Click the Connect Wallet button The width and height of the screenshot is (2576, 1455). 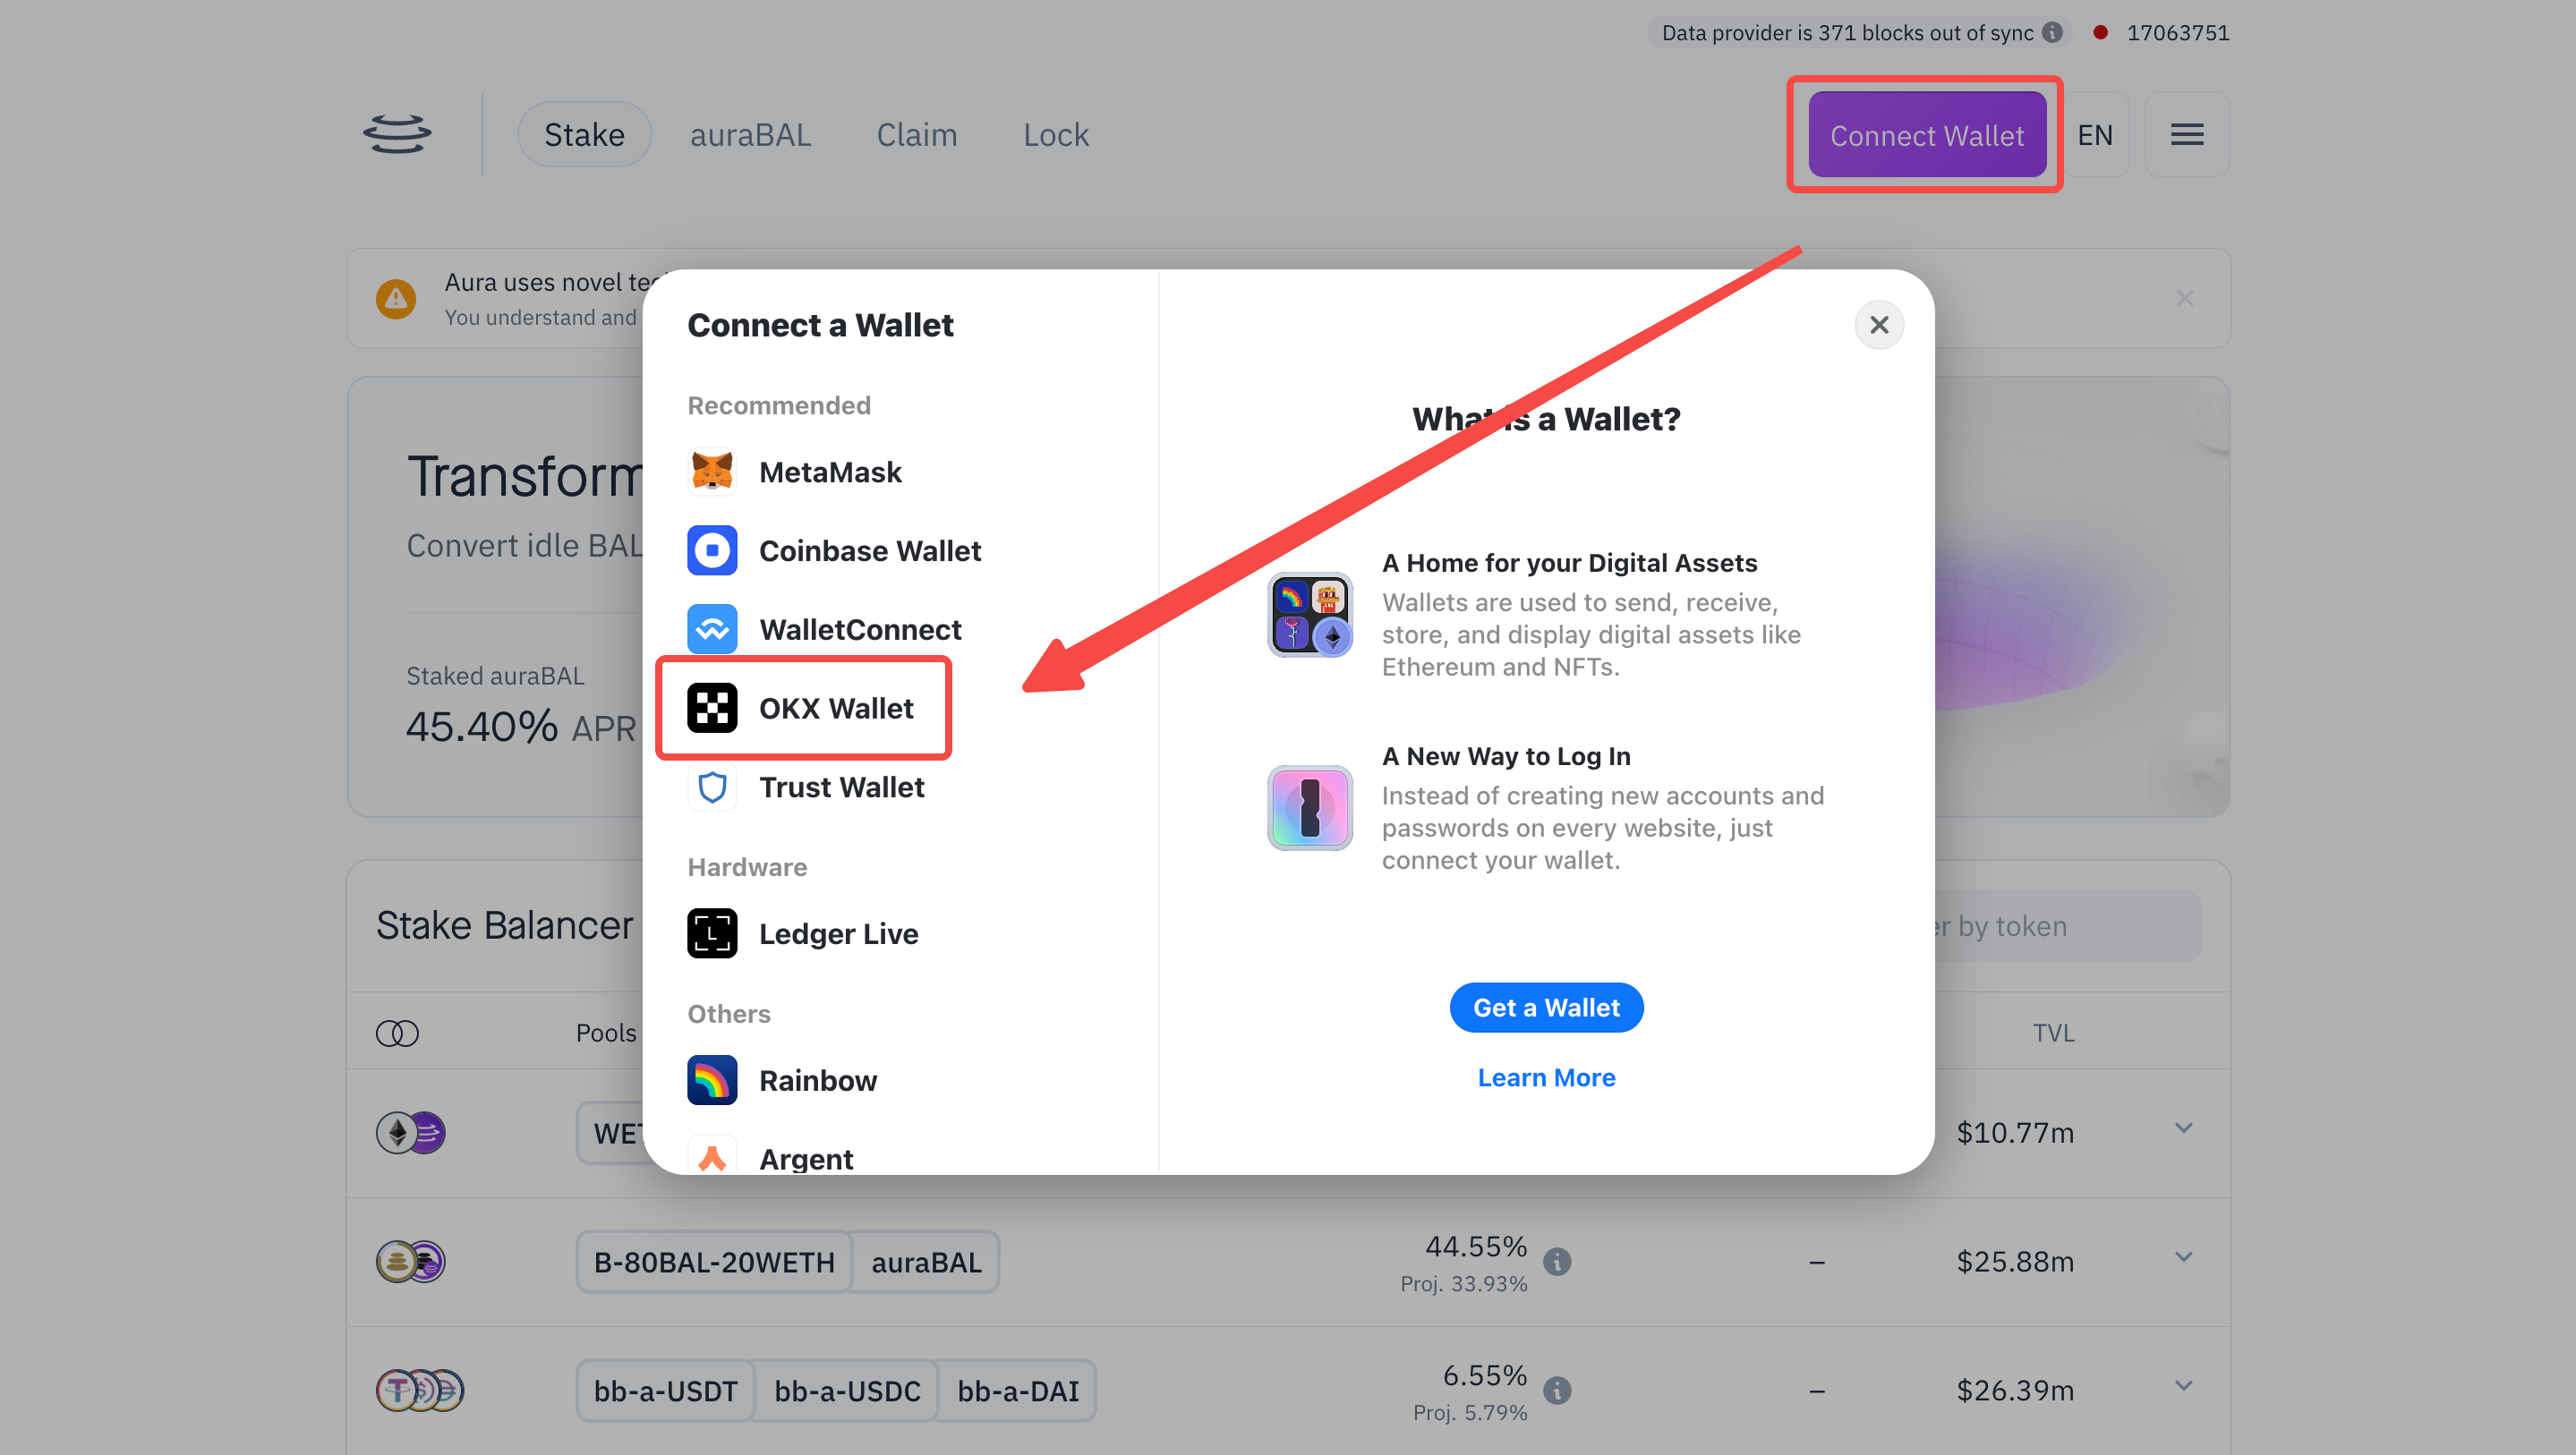pyautogui.click(x=1927, y=134)
